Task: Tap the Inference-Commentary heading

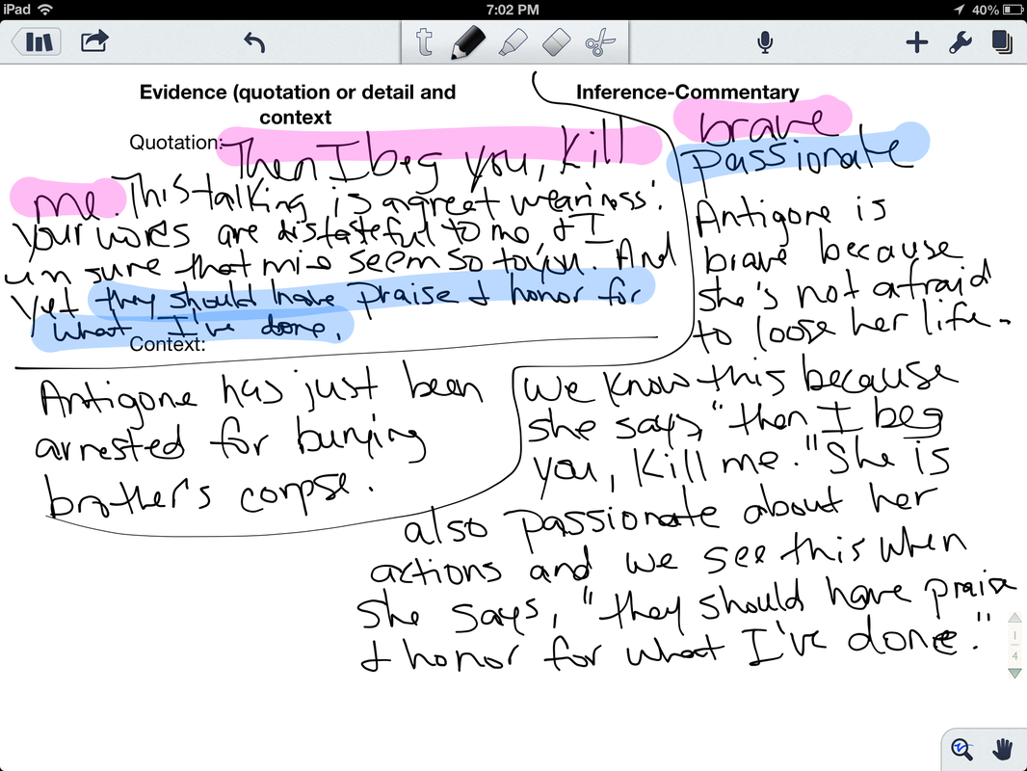Action: 688,93
